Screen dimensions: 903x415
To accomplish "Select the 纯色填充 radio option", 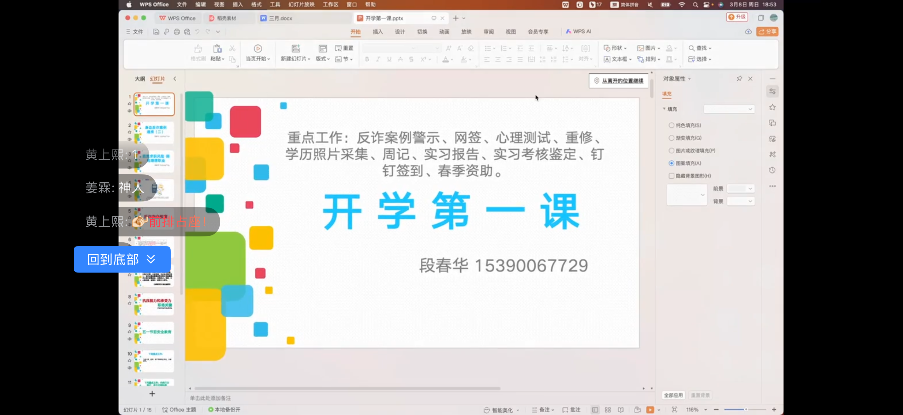I will [x=671, y=125].
